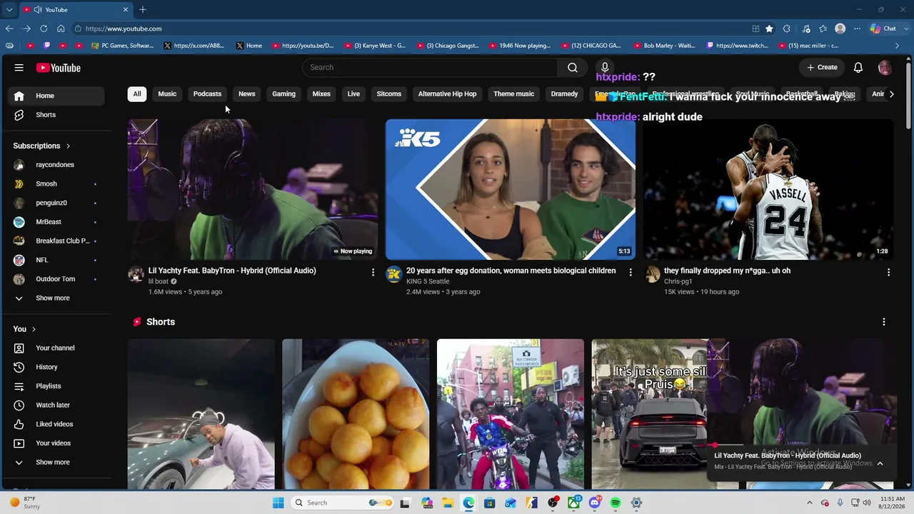Open Your videos in the sidebar
The width and height of the screenshot is (914, 514).
(x=57, y=443)
